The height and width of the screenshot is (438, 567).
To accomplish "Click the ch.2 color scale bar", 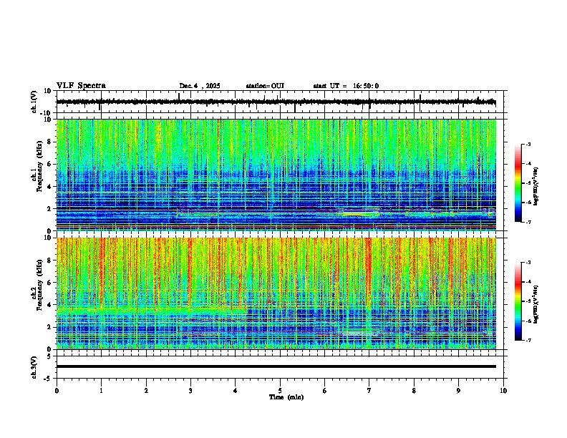I will pyautogui.click(x=518, y=301).
